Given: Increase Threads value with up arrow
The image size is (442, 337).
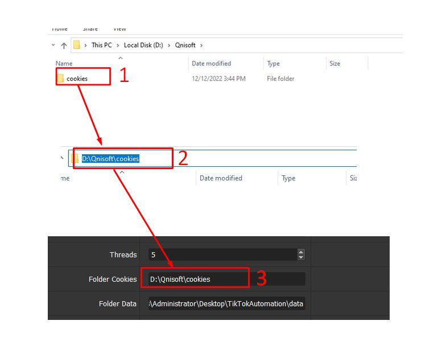Looking at the screenshot, I should [301, 252].
